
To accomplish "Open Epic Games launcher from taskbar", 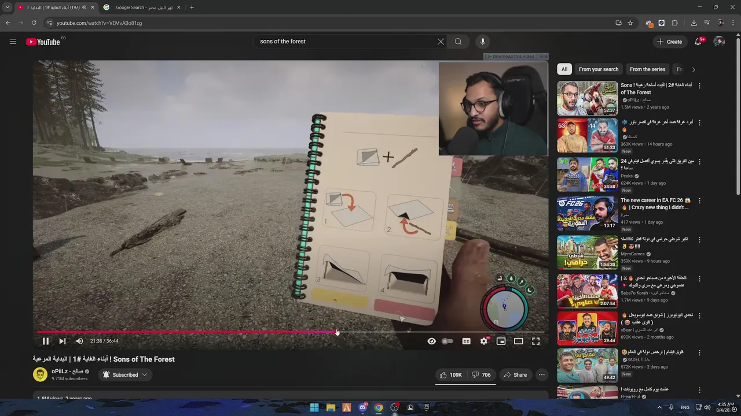I will (x=426, y=408).
